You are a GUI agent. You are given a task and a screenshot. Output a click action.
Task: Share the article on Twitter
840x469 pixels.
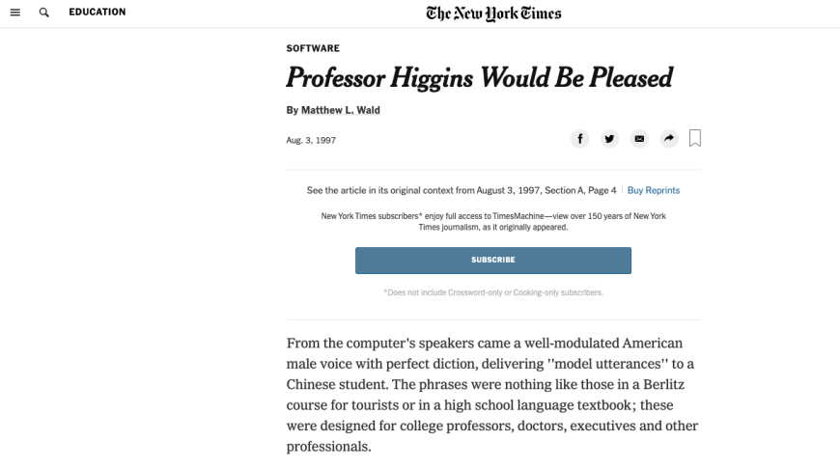[609, 139]
